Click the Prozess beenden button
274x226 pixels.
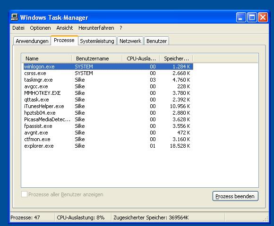(235, 196)
